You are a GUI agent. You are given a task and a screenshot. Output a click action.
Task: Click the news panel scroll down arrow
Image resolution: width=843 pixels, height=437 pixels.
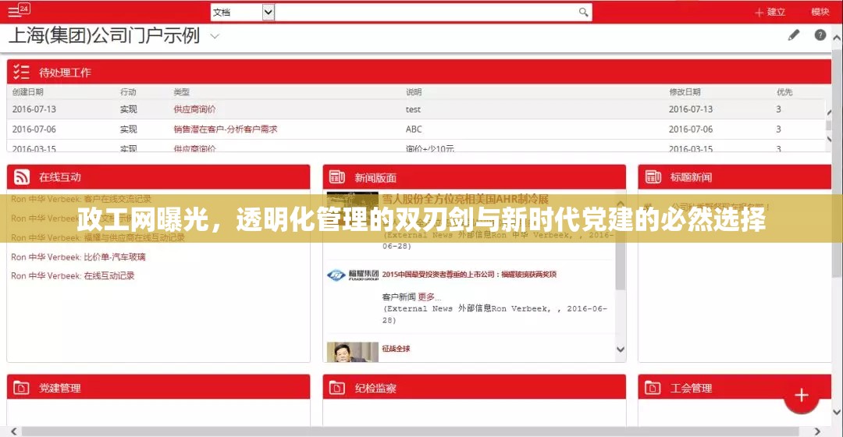[621, 350]
